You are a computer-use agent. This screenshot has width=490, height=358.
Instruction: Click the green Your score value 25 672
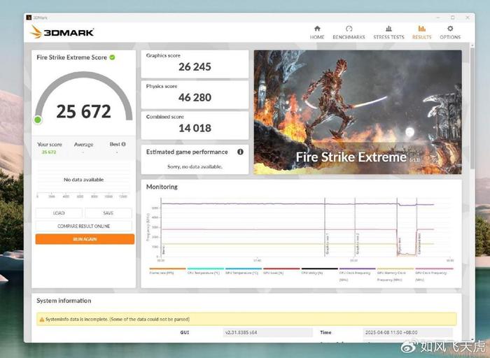pyautogui.click(x=49, y=152)
